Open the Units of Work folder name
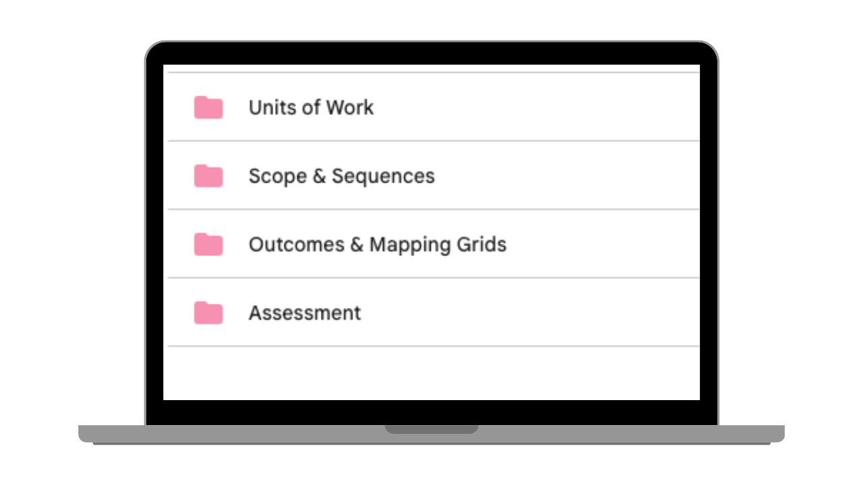The image size is (863, 485). (x=311, y=108)
